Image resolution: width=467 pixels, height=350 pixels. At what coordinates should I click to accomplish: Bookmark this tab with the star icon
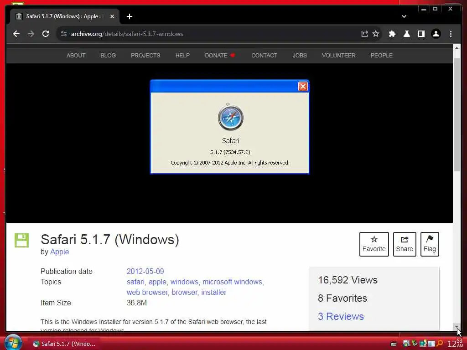click(376, 34)
